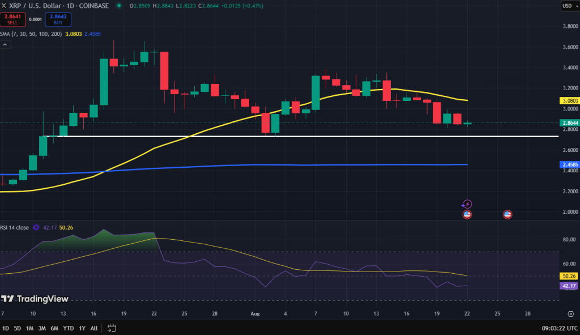
Task: Click the circular icon at the right end of the timeline
Action: 570,313
